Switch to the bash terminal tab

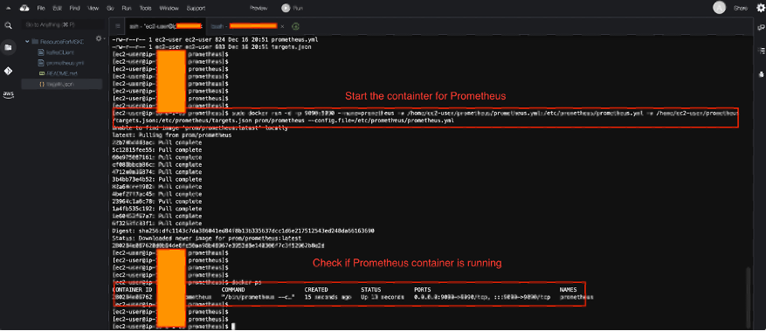click(246, 26)
